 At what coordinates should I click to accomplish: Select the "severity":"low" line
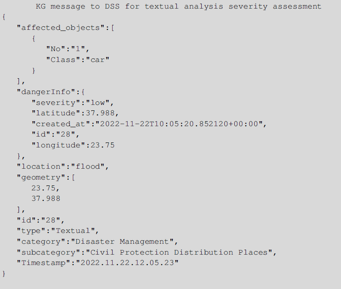[x=72, y=103]
